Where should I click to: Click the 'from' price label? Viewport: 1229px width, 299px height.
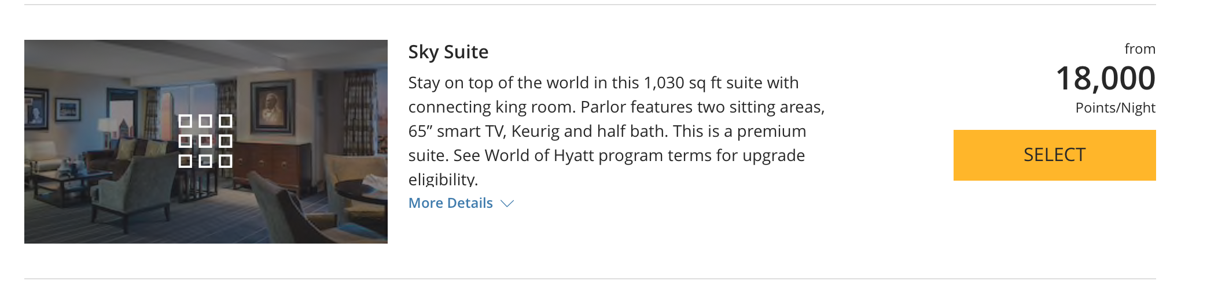coord(1140,49)
